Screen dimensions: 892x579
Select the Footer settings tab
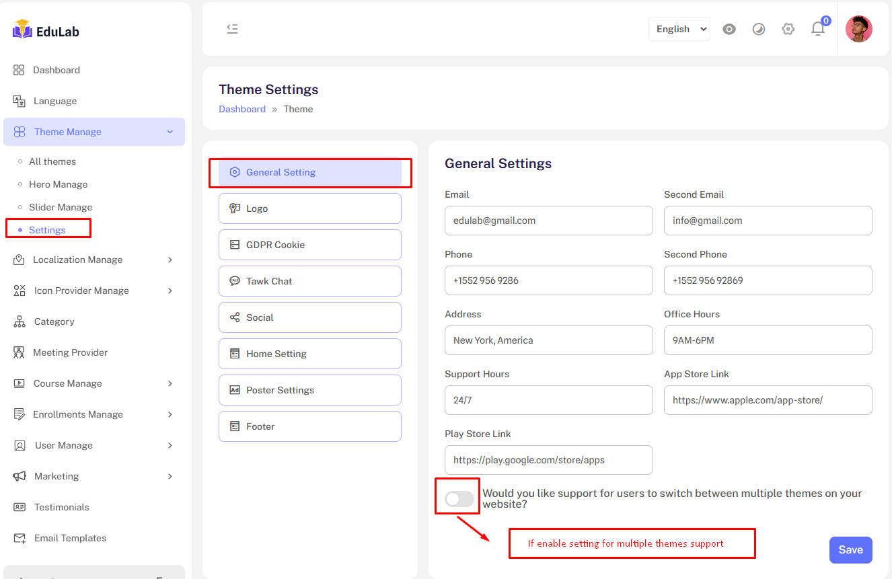(309, 426)
